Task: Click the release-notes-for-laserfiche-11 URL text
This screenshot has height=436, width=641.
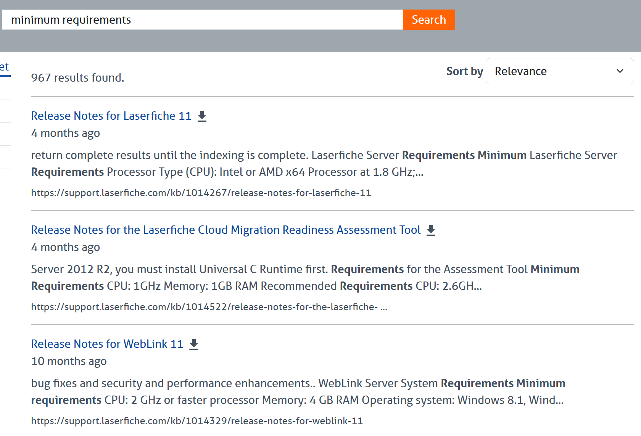Action: tap(201, 193)
